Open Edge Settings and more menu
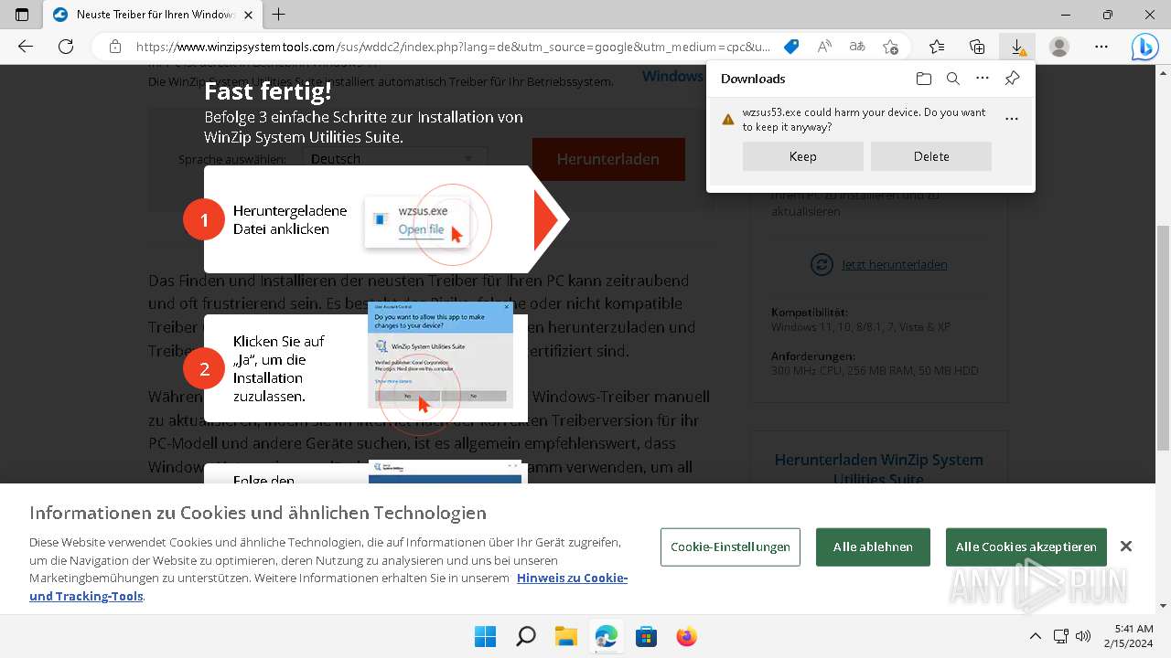The height and width of the screenshot is (658, 1171). pyautogui.click(x=1101, y=47)
